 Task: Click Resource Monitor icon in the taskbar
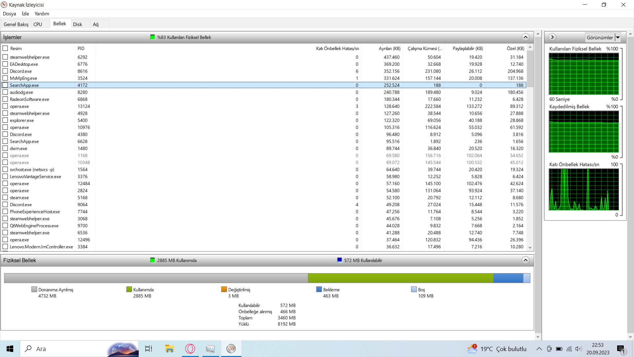coord(231,349)
